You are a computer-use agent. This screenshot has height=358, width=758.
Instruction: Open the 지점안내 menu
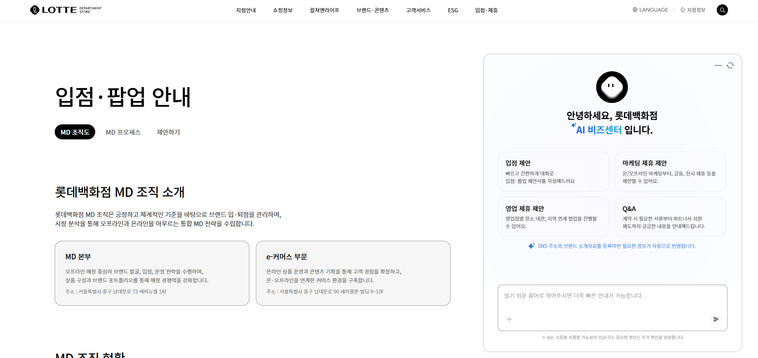(x=246, y=10)
